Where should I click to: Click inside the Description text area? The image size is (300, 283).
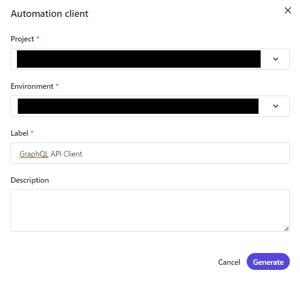coord(150,211)
